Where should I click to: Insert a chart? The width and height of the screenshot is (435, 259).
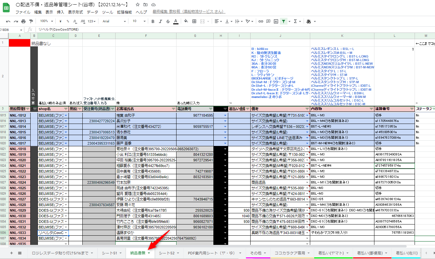(276, 21)
